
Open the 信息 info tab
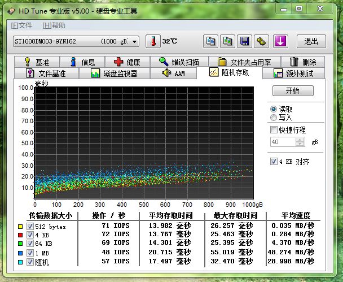pos(82,62)
